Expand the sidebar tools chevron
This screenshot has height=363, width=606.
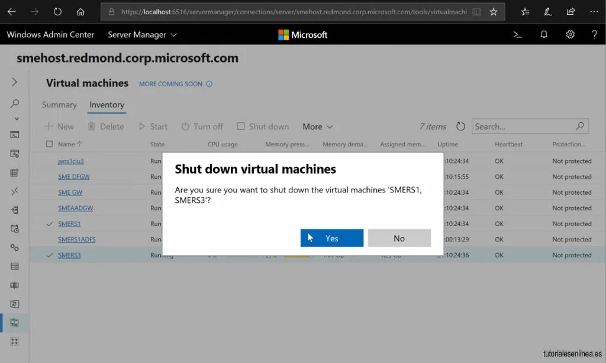(x=14, y=82)
